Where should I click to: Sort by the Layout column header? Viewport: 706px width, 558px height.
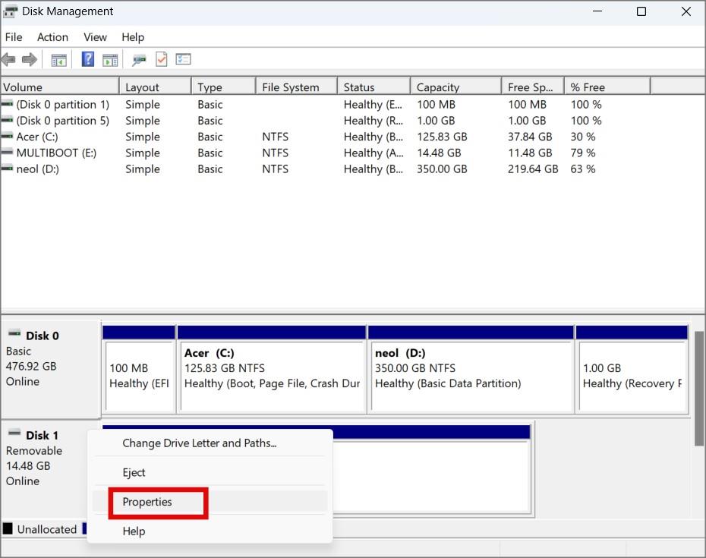156,87
